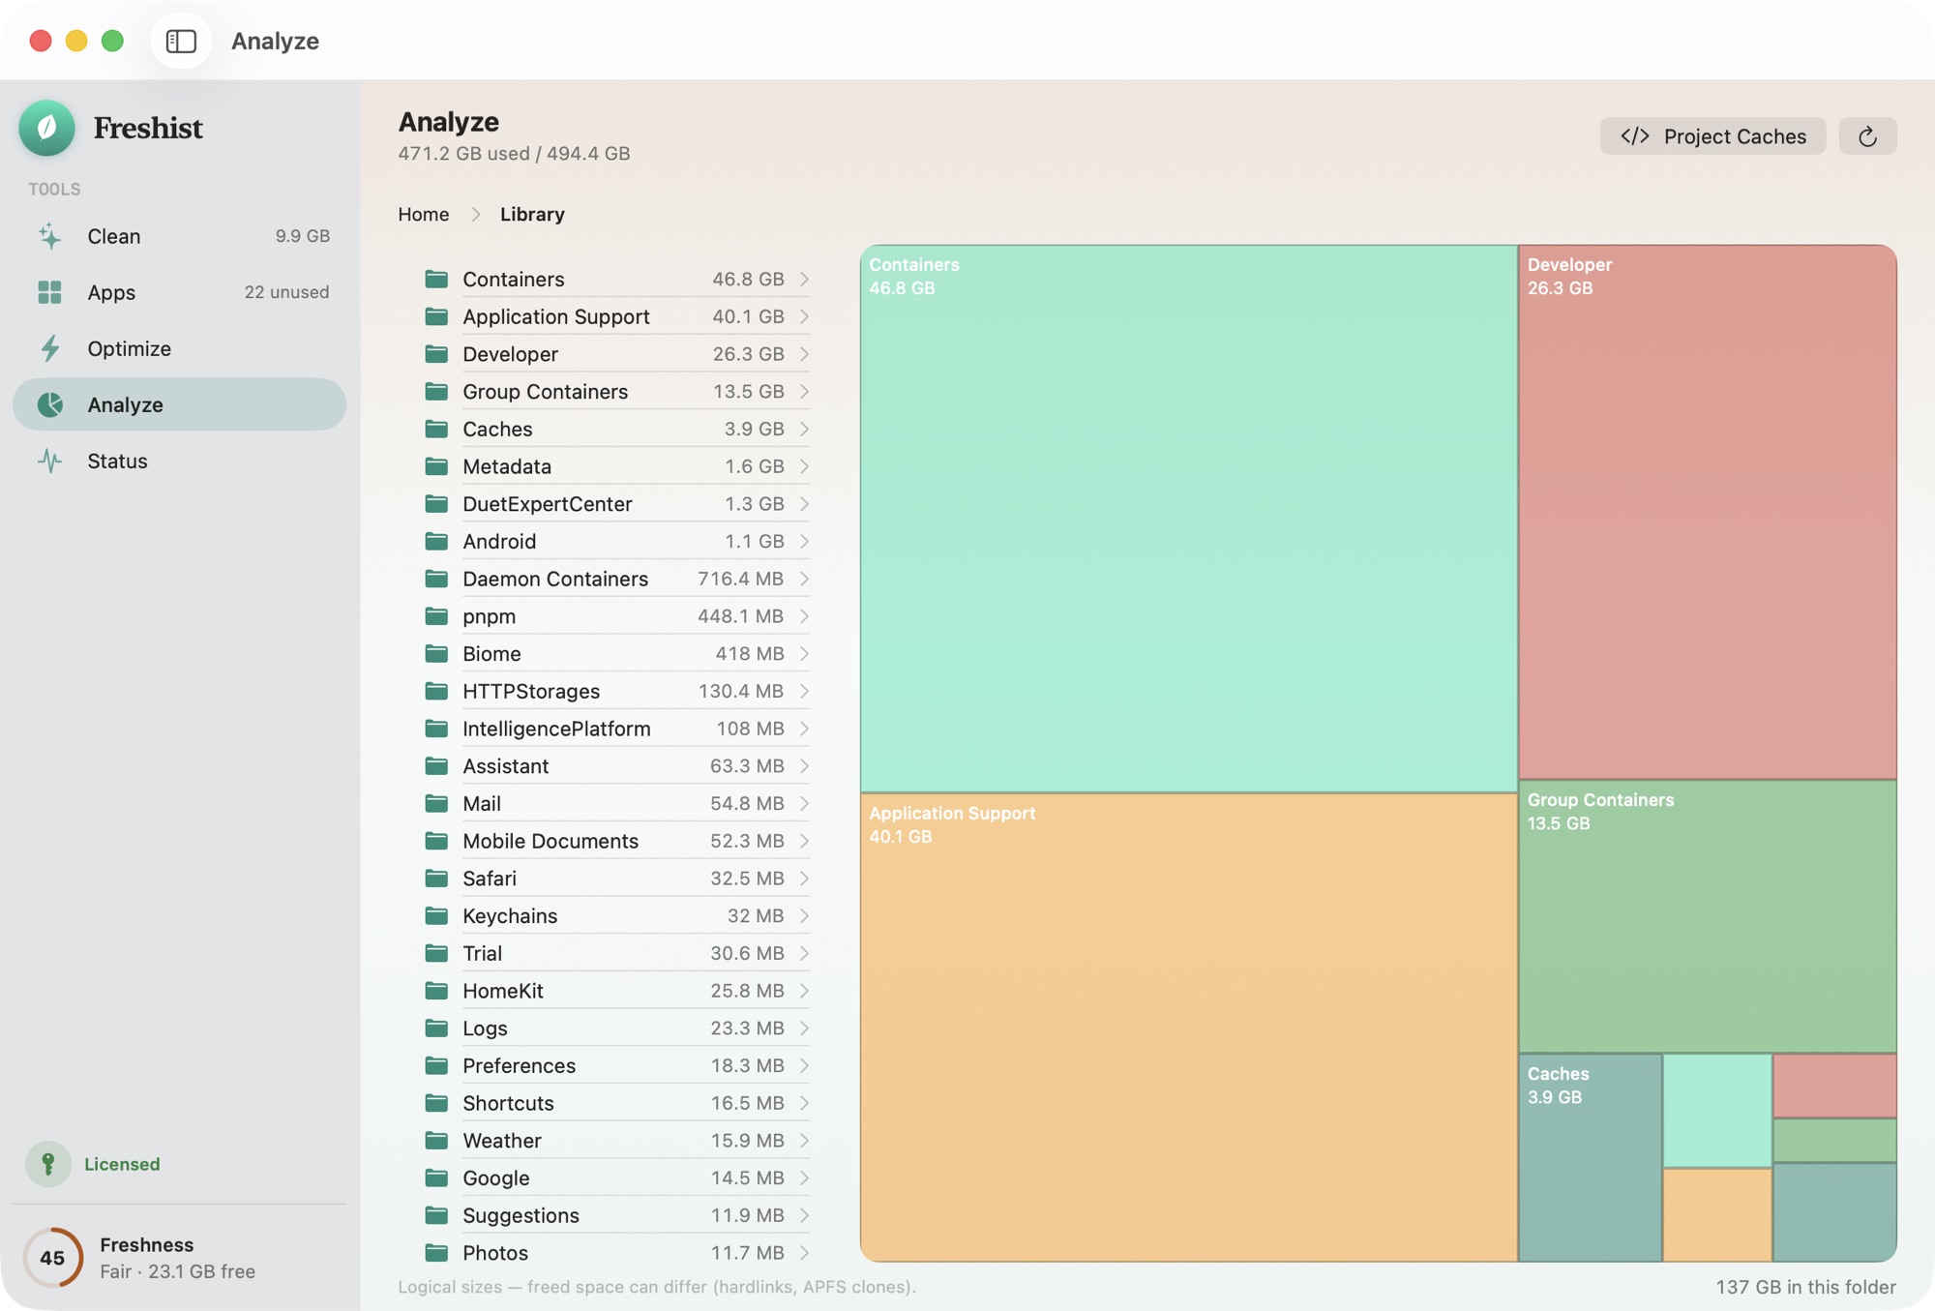Expand Containers row chevron
The height and width of the screenshot is (1311, 1935).
click(804, 279)
